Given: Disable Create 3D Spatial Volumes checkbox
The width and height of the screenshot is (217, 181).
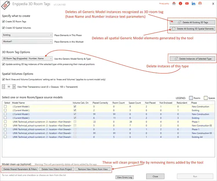Looking at the screenshot, I should [3, 28].
